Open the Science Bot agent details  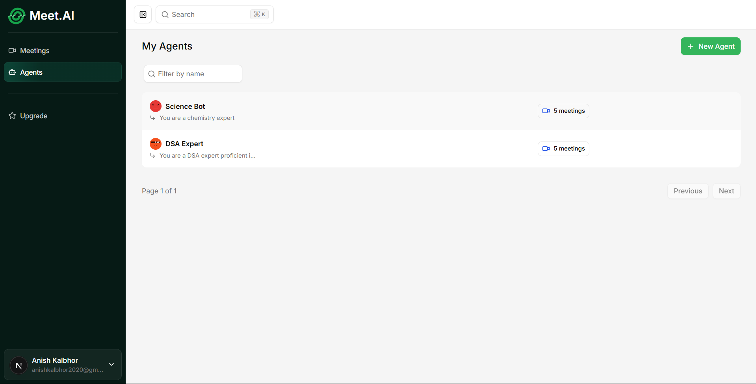185,106
